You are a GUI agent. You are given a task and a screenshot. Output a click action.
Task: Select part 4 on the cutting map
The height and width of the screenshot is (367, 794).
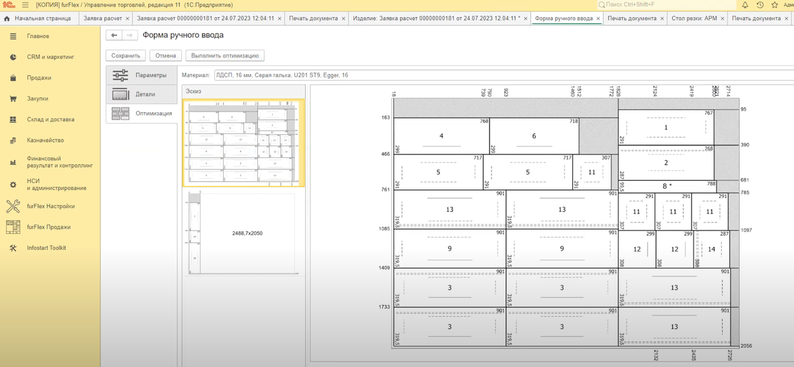pyautogui.click(x=441, y=136)
